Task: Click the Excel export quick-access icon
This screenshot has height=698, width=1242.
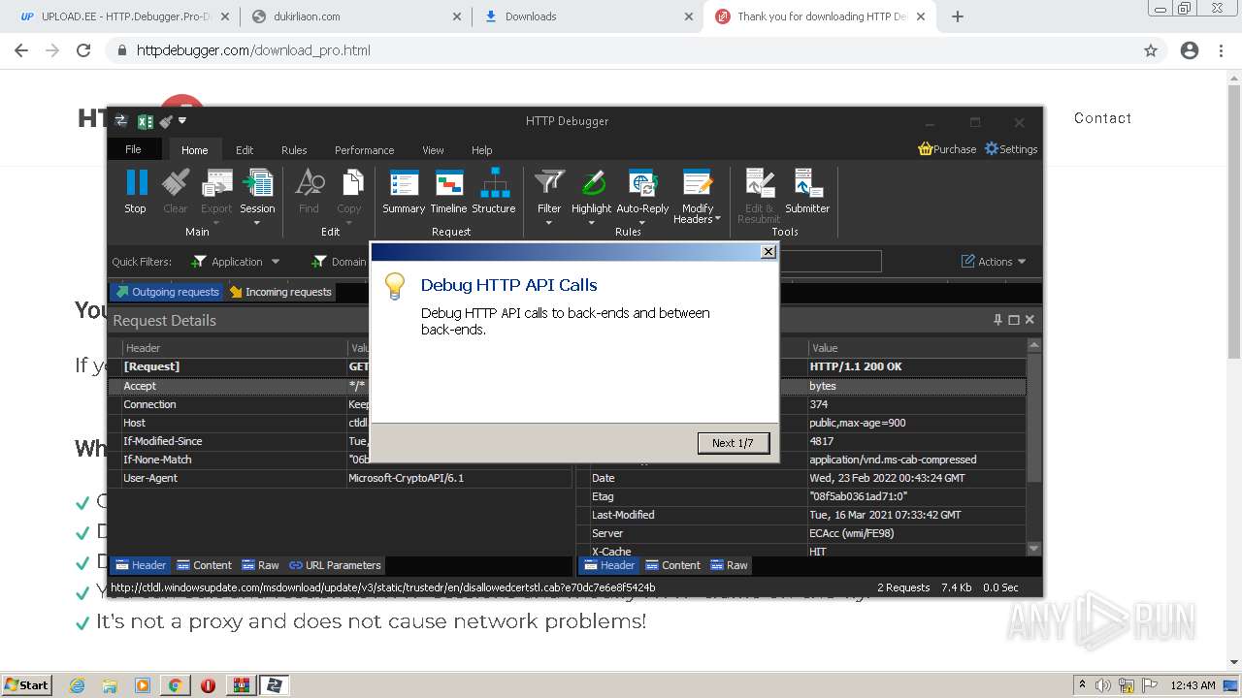Action: click(x=146, y=121)
